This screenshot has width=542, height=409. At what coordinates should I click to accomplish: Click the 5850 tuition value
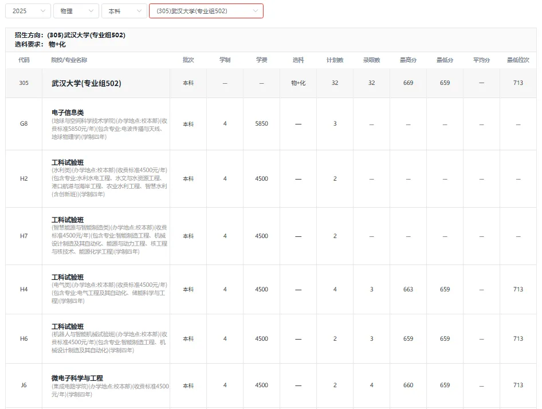[262, 123]
